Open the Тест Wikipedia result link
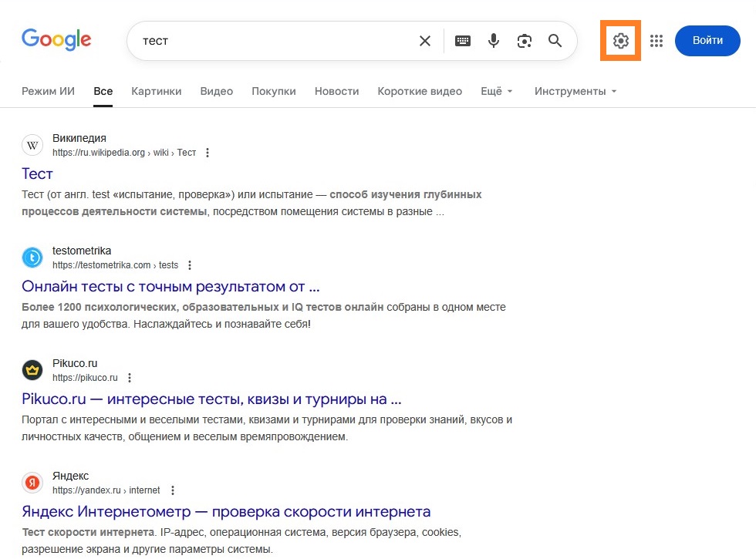 [x=37, y=173]
